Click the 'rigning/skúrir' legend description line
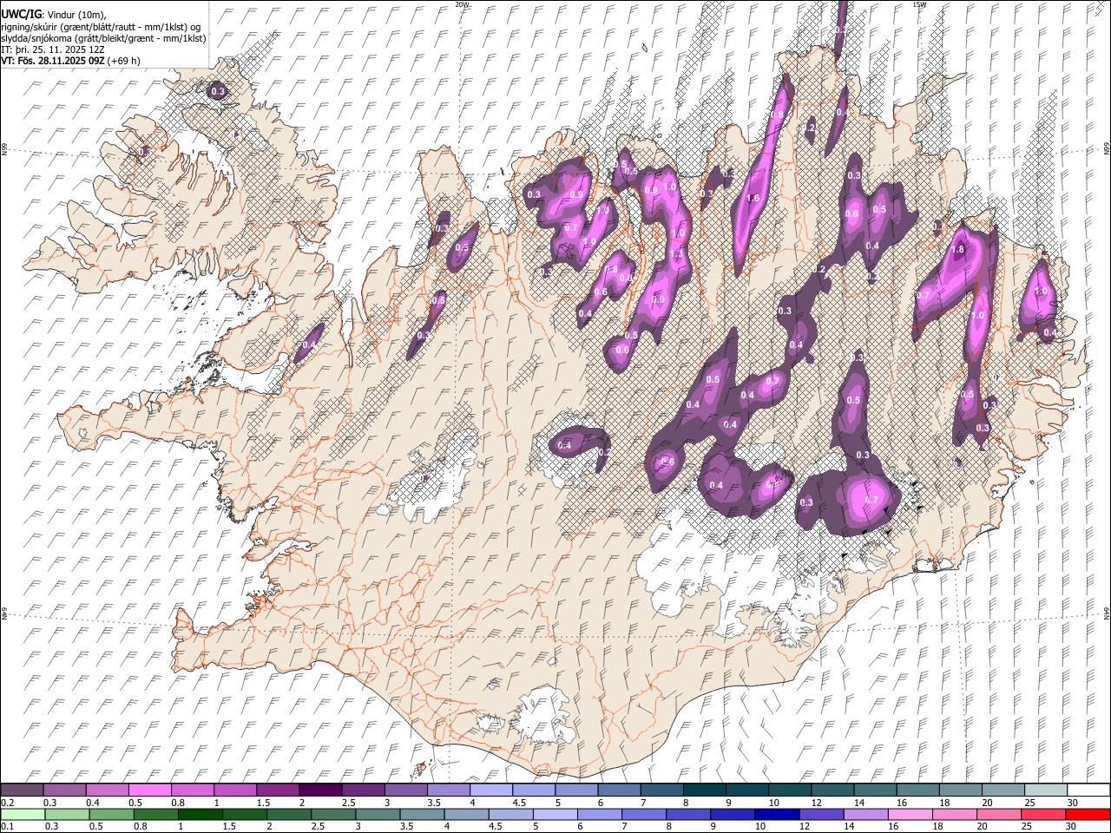The width and height of the screenshot is (1111, 833). (x=101, y=27)
